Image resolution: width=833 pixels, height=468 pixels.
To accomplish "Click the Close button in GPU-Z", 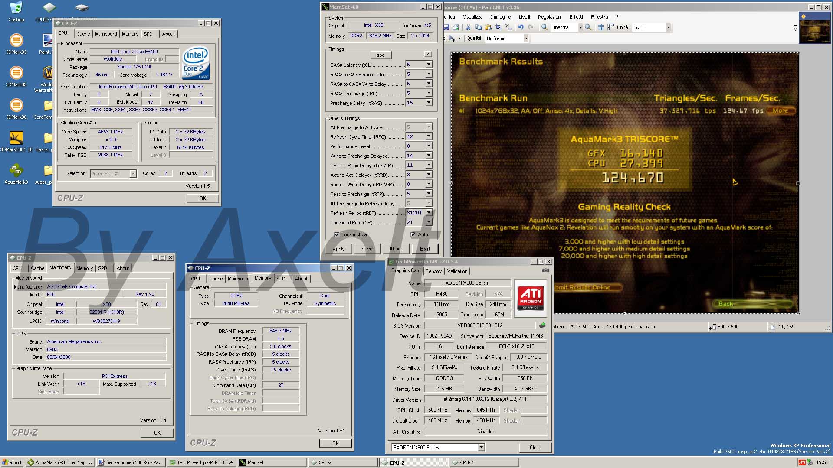I will pyautogui.click(x=535, y=448).
